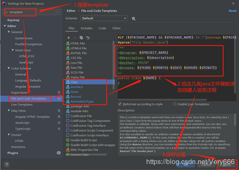The height and width of the screenshot is (170, 239).
Task: Collapse the Inlay Hints tree node
Action: (9, 111)
